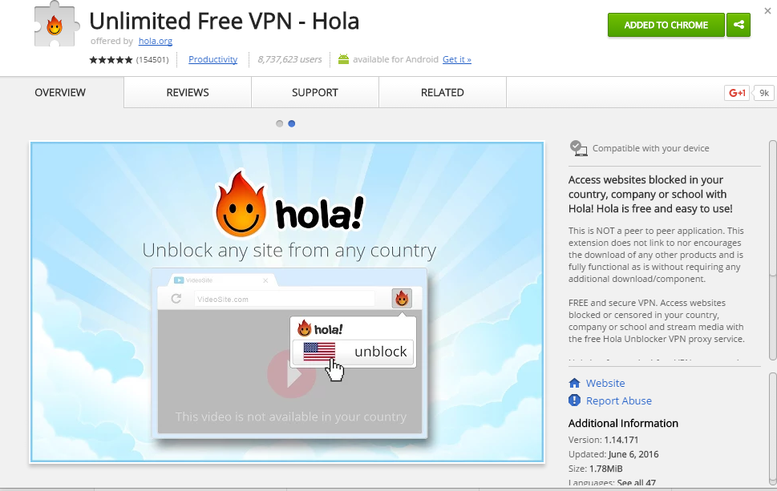Close the extension details overlay
The image size is (777, 491).
point(767,10)
